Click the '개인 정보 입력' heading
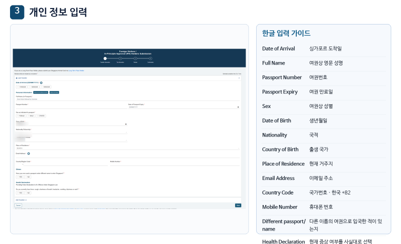 point(58,12)
